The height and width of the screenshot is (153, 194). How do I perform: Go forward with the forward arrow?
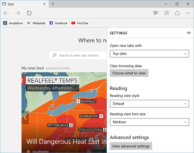tap(18, 13)
